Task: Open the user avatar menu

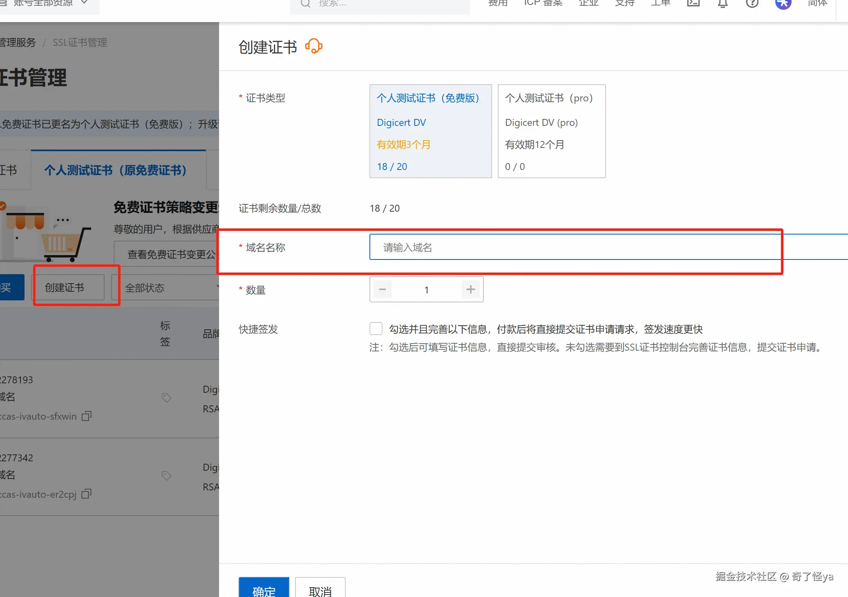Action: click(783, 3)
